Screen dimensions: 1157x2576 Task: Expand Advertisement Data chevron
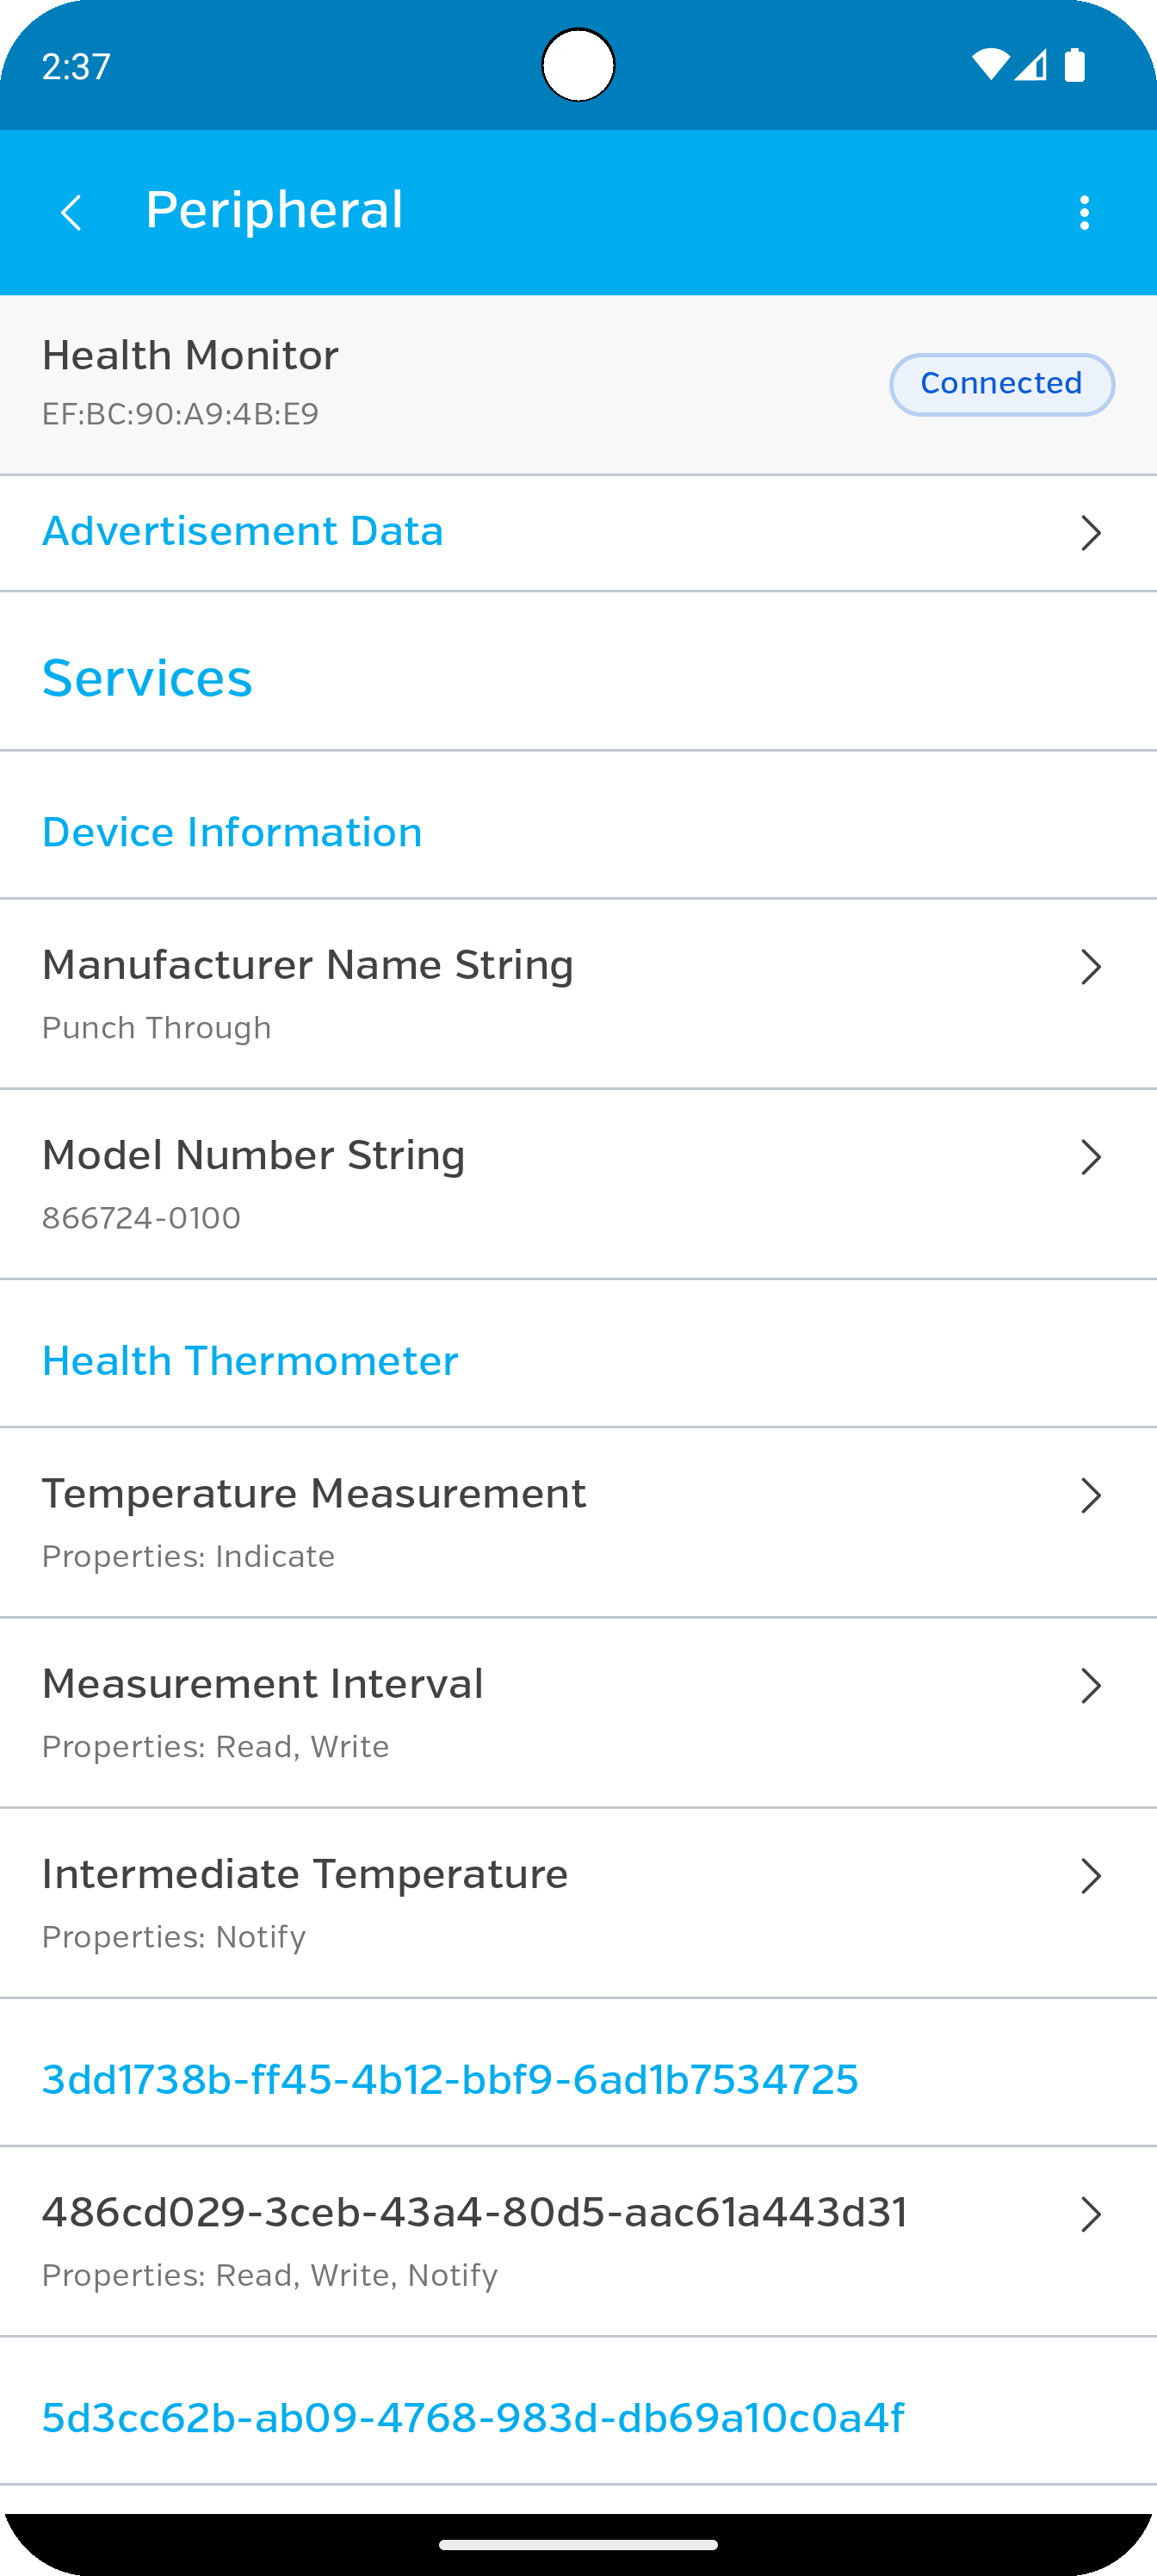coord(1091,533)
